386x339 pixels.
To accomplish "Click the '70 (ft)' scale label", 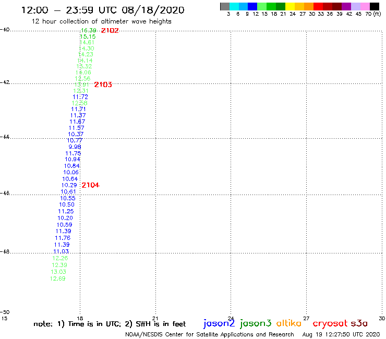I will [x=373, y=14].
